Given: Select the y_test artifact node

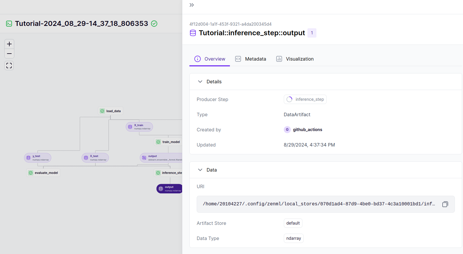Looking at the screenshot, I should [x=38, y=158].
